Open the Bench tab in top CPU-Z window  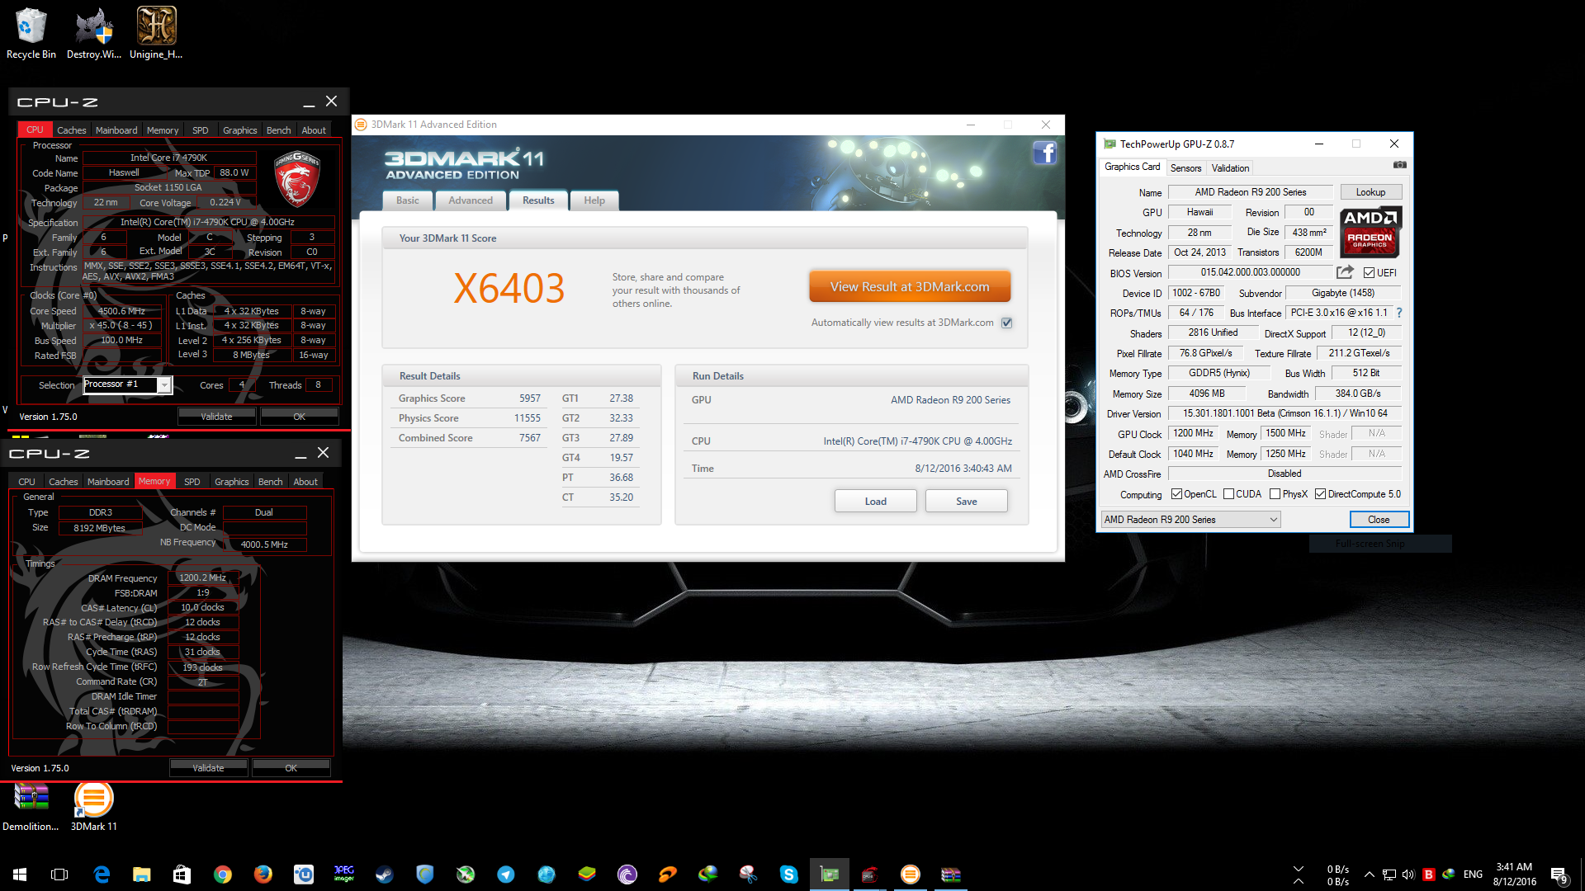pos(278,130)
